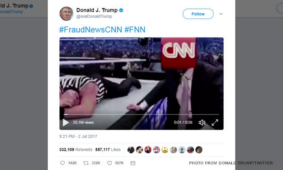Click the reply speech bubble icon
Image resolution: width=283 pixels, height=170 pixels.
click(x=62, y=163)
